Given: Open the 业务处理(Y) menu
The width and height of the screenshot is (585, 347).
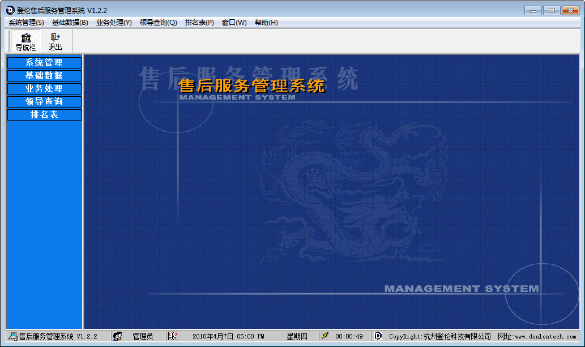Looking at the screenshot, I should (x=114, y=23).
